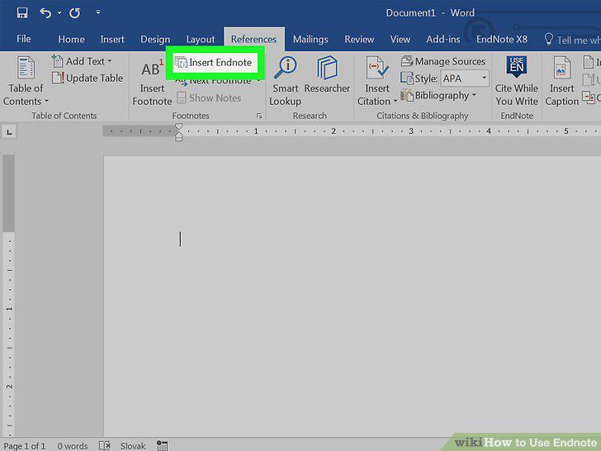Open the Undo history dropdown arrow

click(59, 13)
